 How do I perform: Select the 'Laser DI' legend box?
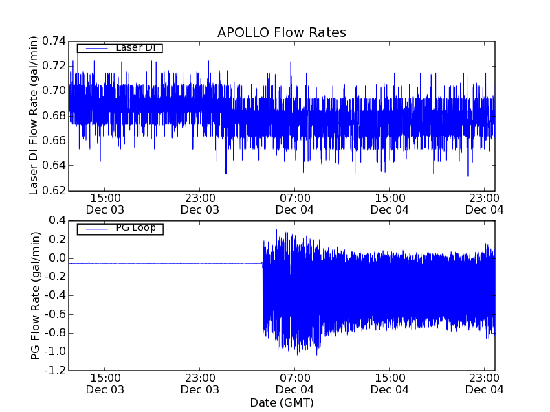click(x=120, y=48)
